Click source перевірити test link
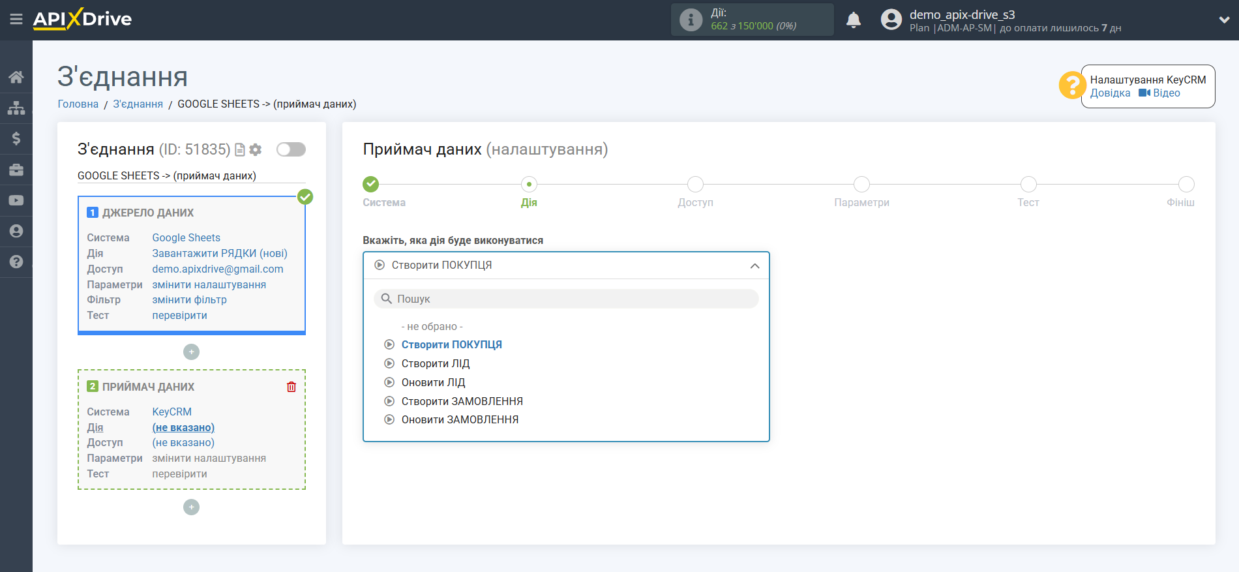The width and height of the screenshot is (1239, 572). (x=179, y=315)
